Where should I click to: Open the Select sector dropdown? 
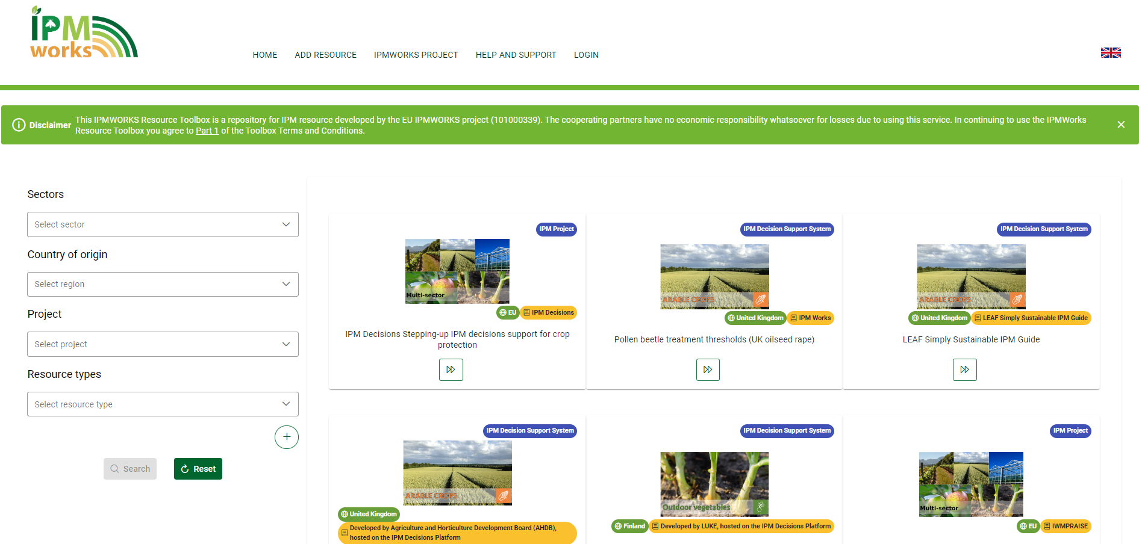point(163,224)
